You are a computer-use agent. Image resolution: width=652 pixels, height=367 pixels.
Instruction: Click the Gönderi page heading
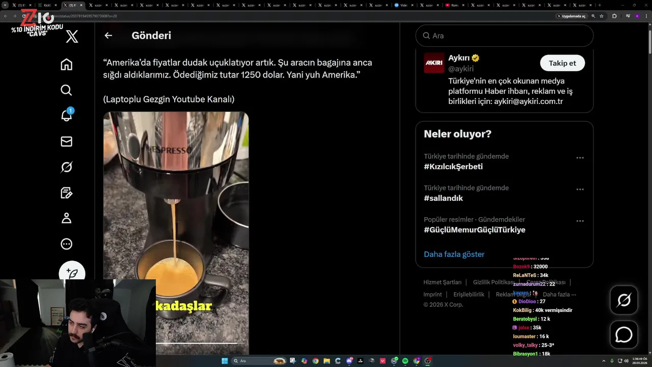151,36
